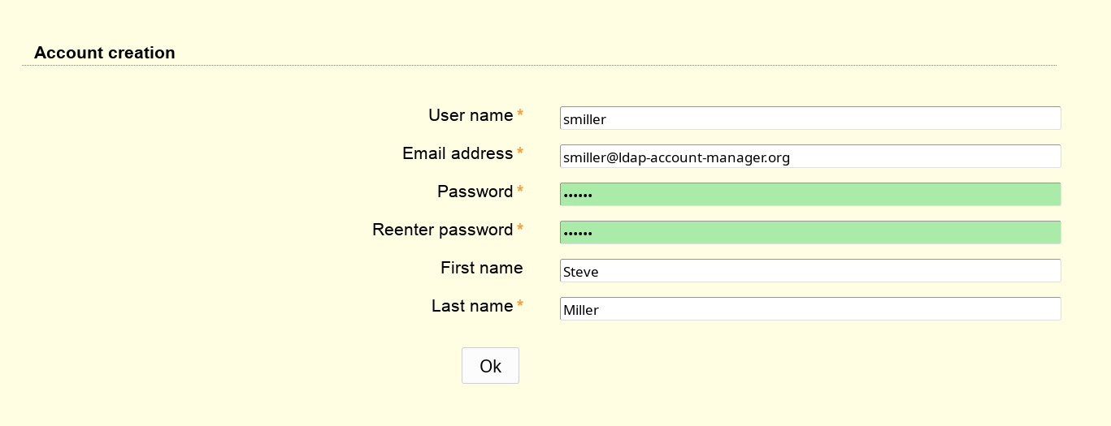Click asterisk next to Reenter password label
This screenshot has height=426, width=1111.
click(x=520, y=230)
